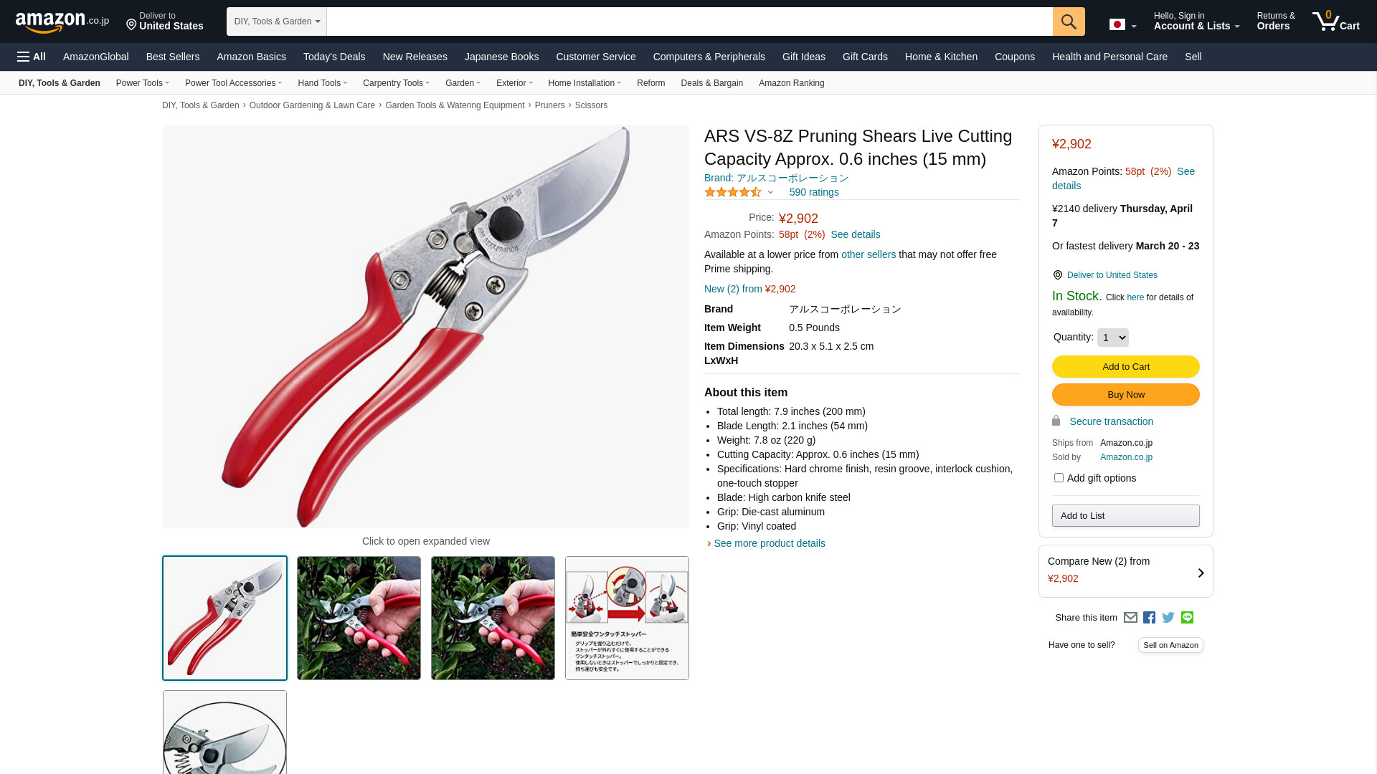Open the Power Tools submenu
The width and height of the screenshot is (1377, 774).
click(143, 83)
